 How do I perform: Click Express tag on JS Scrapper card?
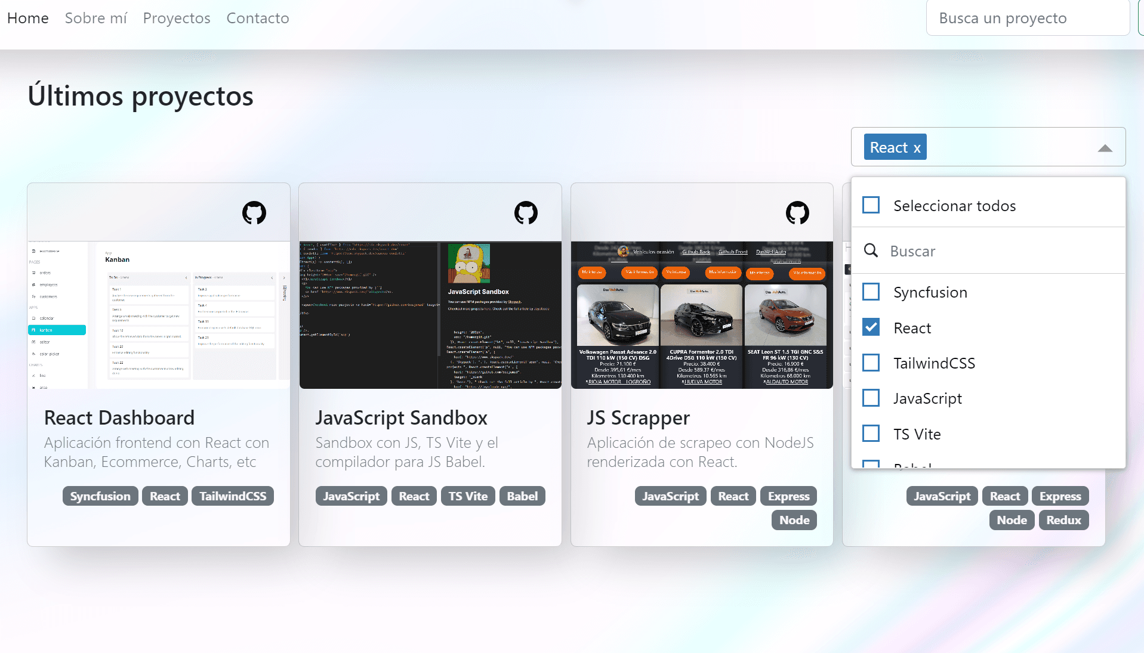tap(788, 496)
